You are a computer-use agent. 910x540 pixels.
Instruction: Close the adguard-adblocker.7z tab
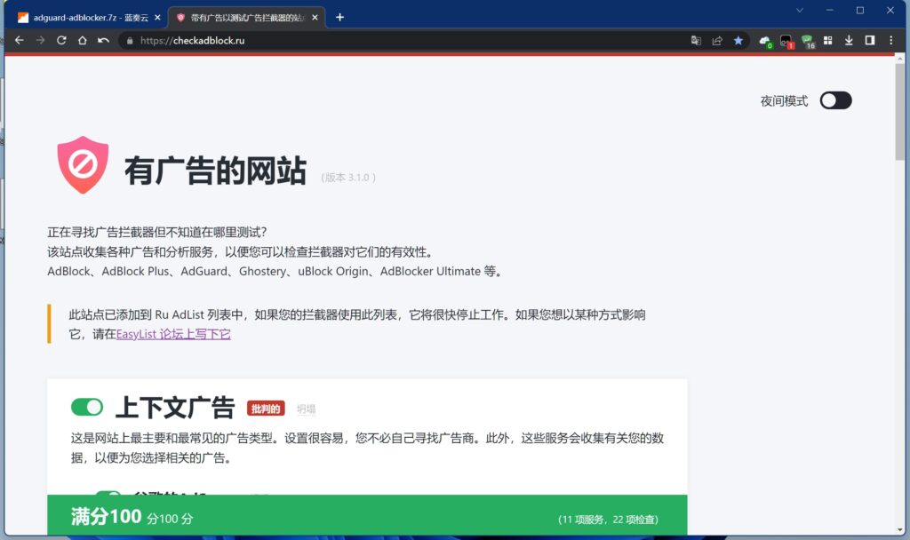pyautogui.click(x=157, y=18)
